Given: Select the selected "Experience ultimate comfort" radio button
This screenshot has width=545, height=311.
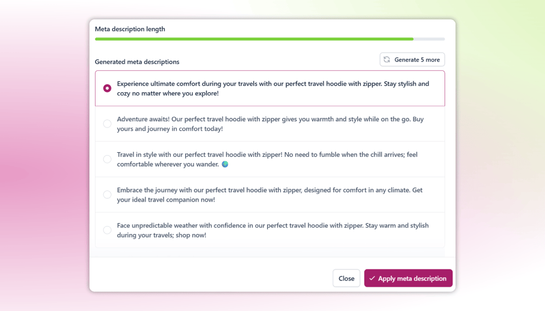Looking at the screenshot, I should pyautogui.click(x=107, y=88).
